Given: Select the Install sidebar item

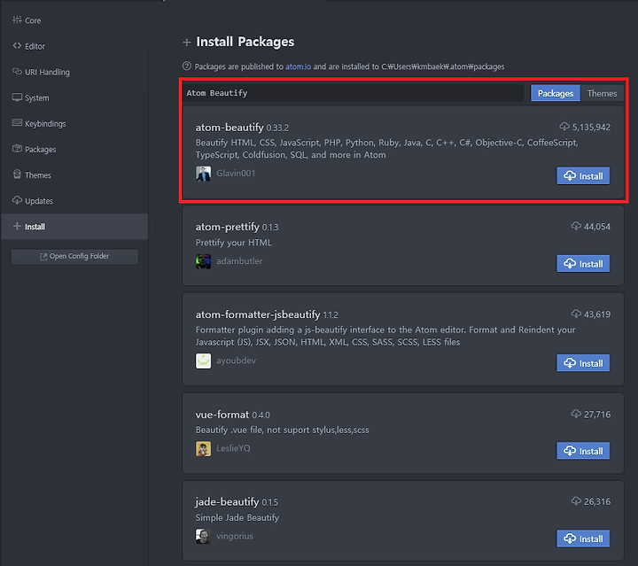Looking at the screenshot, I should [74, 227].
